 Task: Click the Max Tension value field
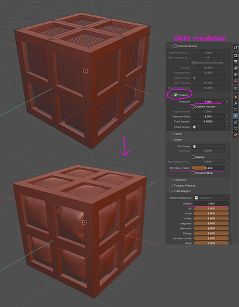click(x=208, y=83)
